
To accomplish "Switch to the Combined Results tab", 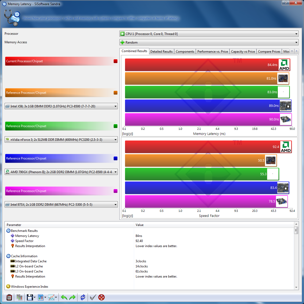I will pos(134,51).
